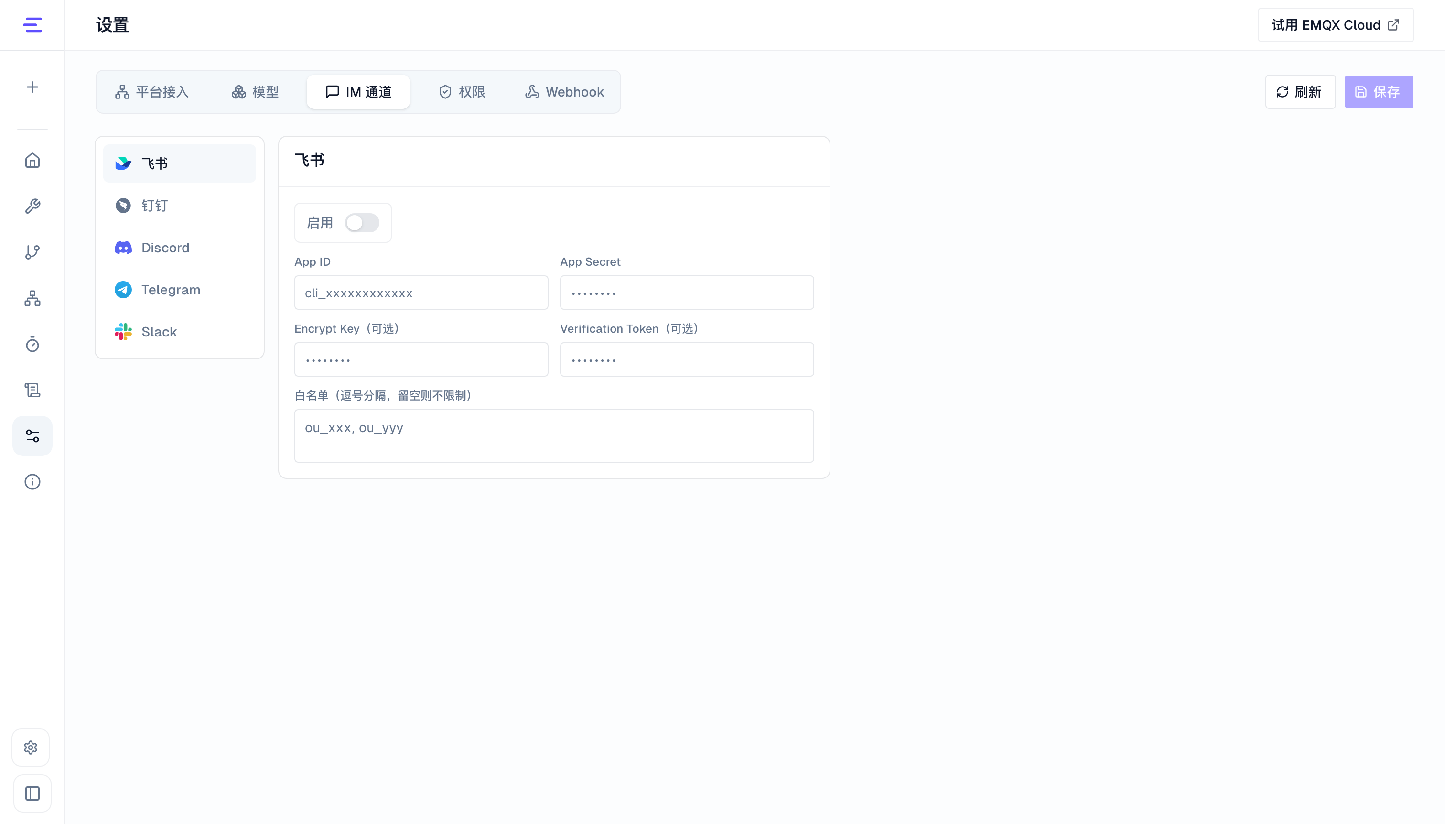Click the 飞书 panel heading
The image size is (1445, 824).
[310, 160]
